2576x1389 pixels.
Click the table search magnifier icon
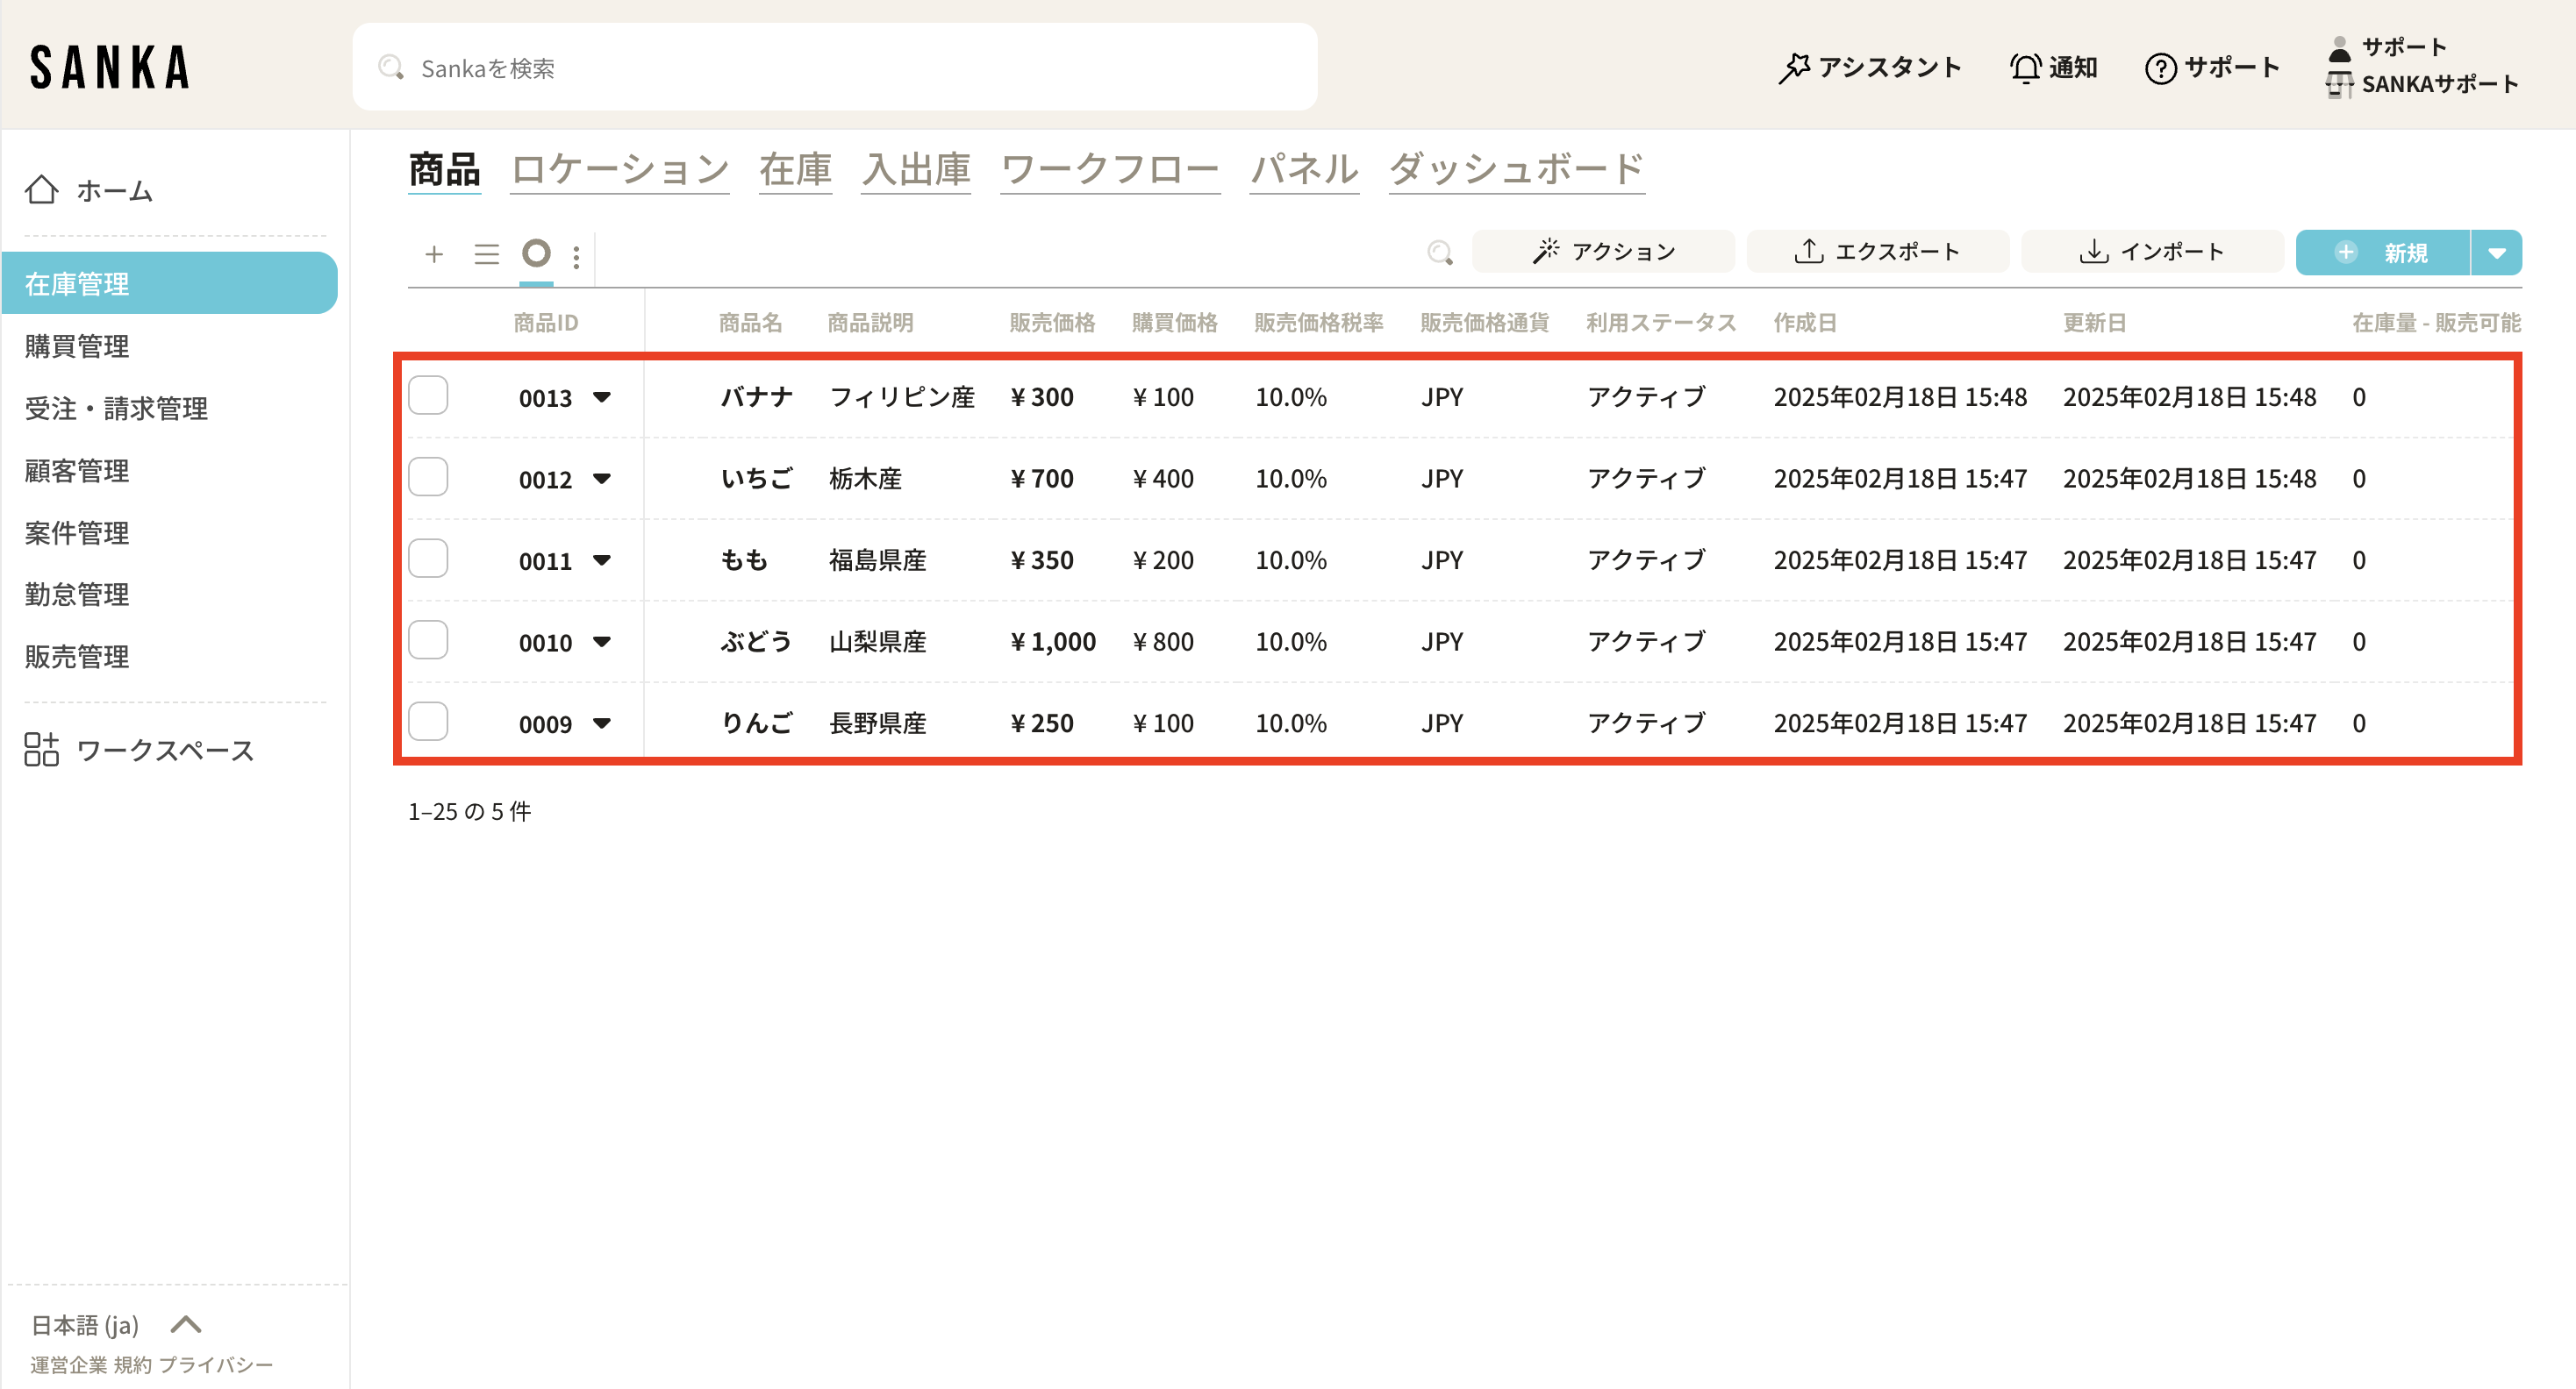tap(1439, 253)
